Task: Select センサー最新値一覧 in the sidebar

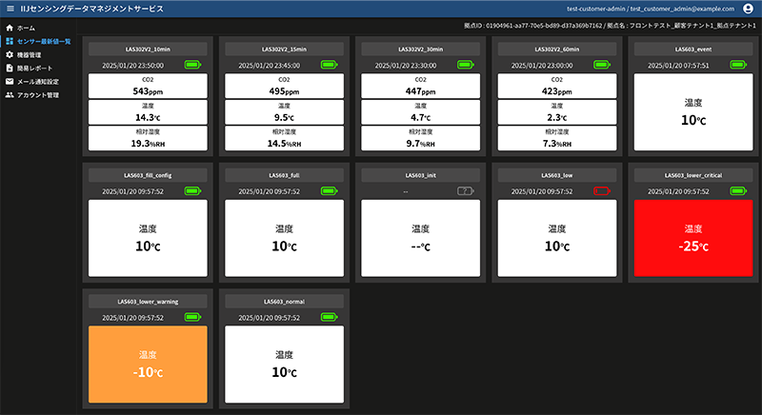Action: (x=44, y=42)
